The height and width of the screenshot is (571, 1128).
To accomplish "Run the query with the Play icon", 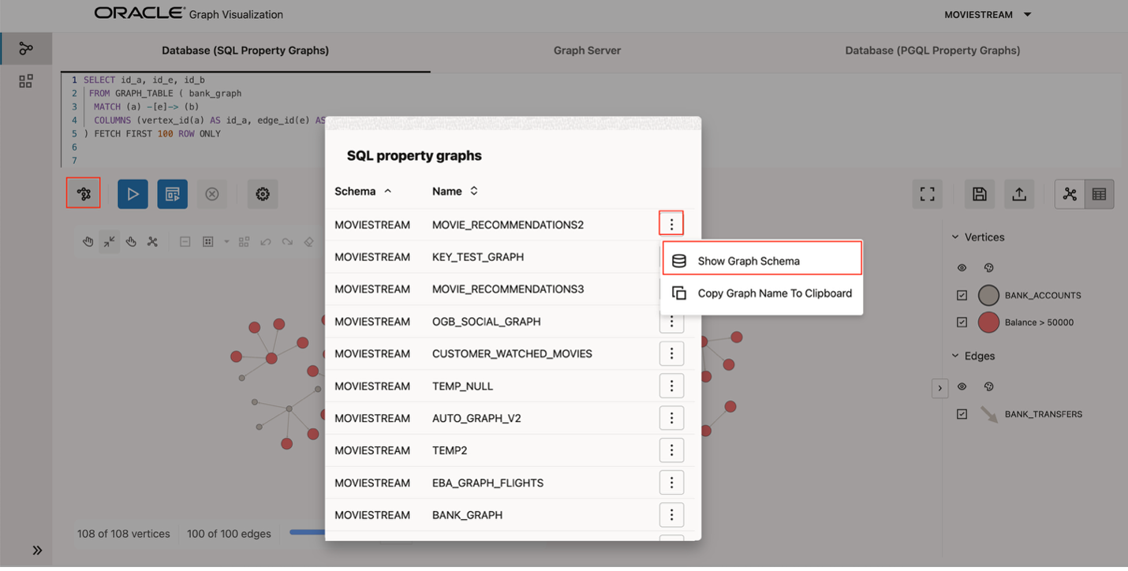I will 133,193.
